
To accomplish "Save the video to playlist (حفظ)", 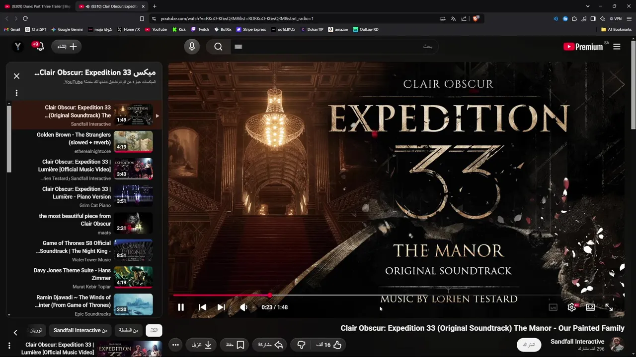I will 235,345.
